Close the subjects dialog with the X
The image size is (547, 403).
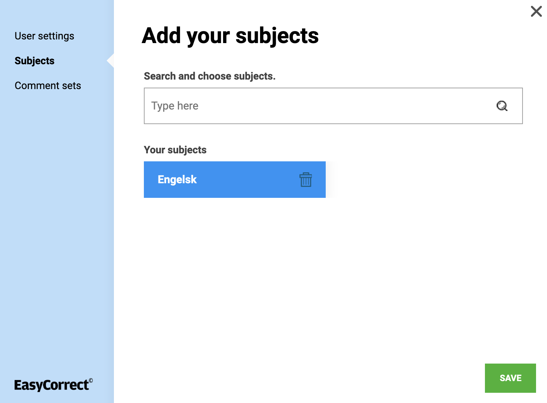536,11
